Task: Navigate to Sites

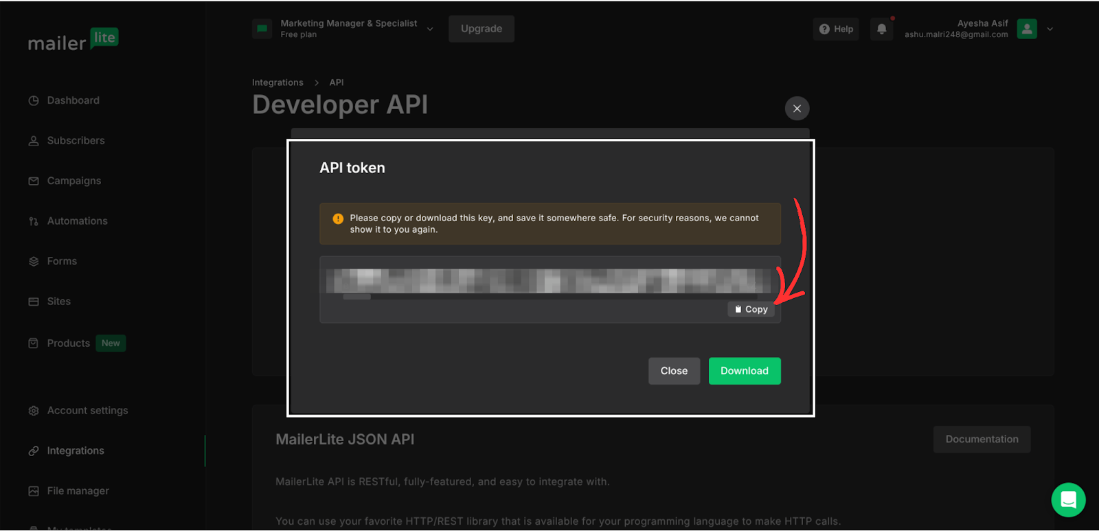Action: [x=59, y=302]
